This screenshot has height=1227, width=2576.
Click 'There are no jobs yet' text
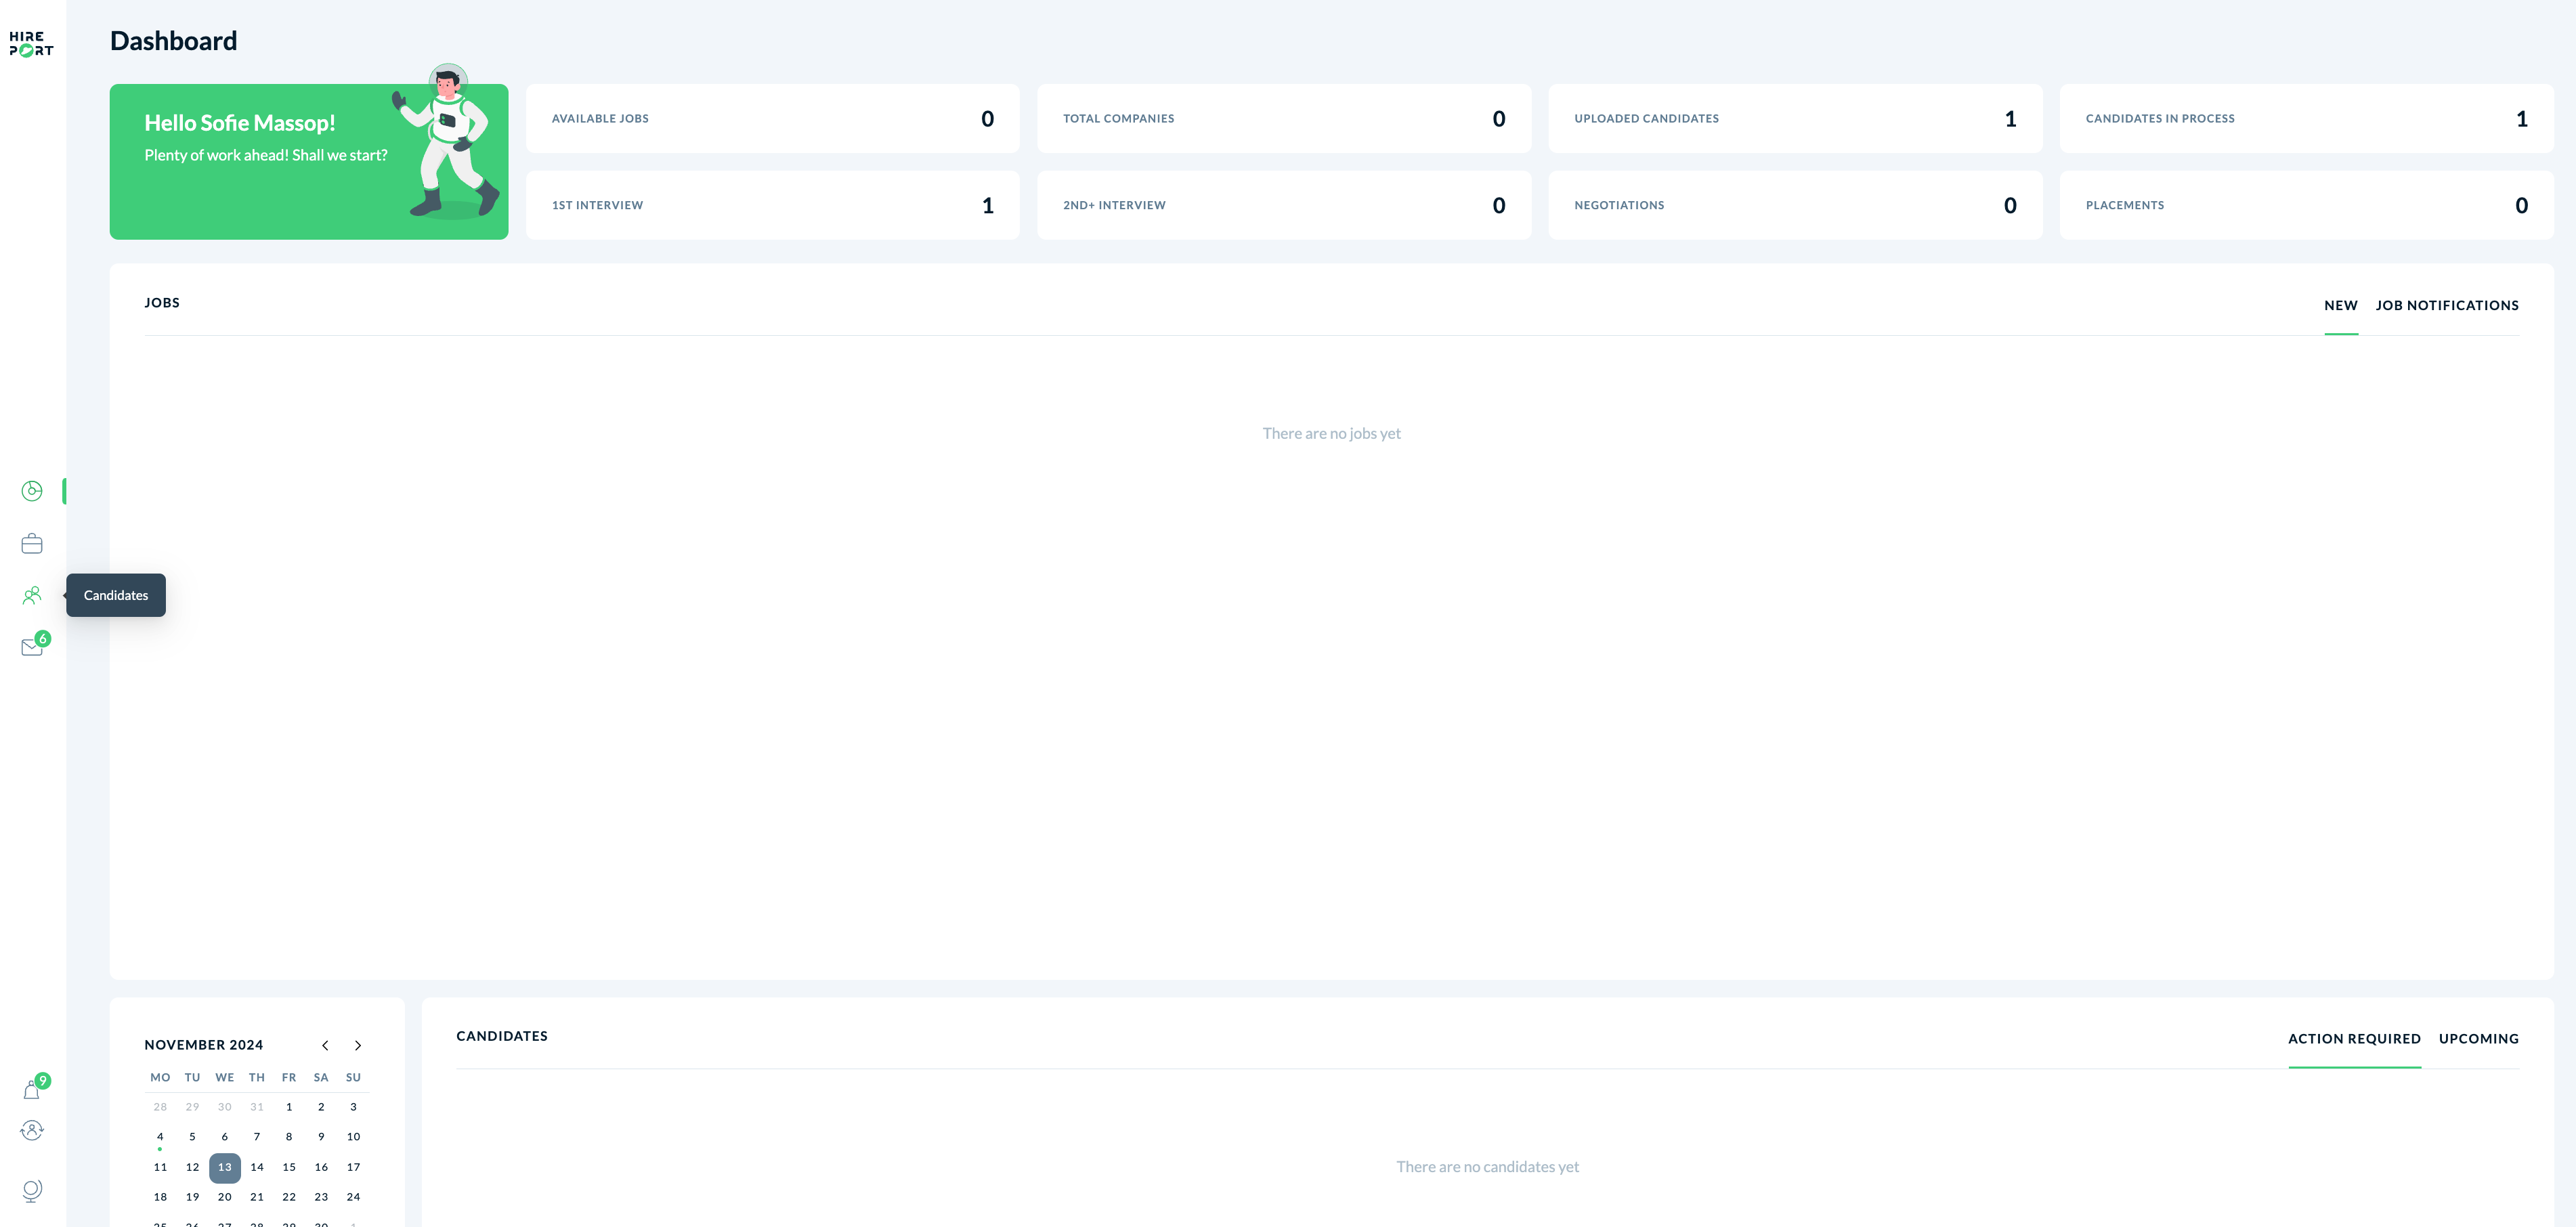coord(1331,433)
